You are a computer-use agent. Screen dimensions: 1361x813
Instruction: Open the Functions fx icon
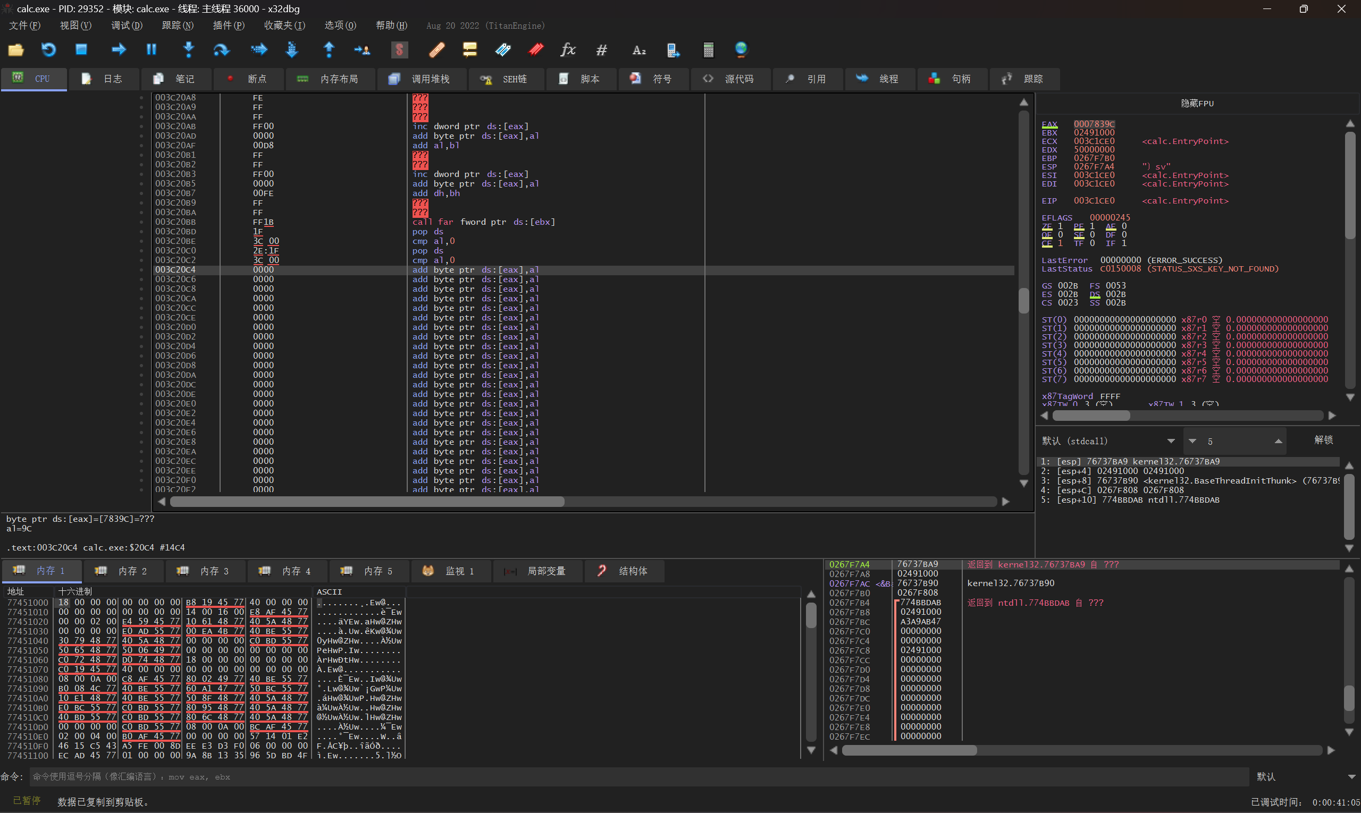click(568, 50)
